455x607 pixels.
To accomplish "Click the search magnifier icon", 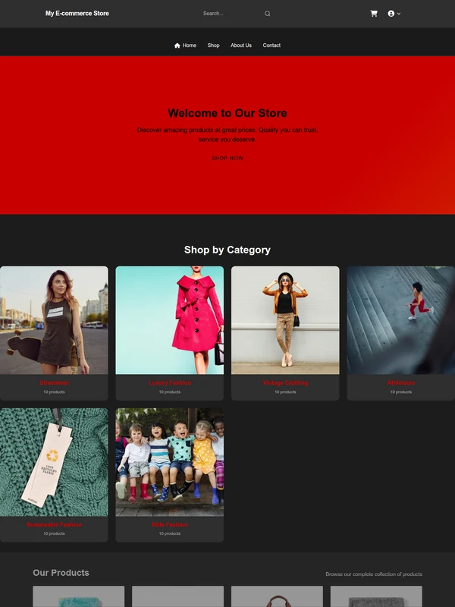I will pos(268,14).
